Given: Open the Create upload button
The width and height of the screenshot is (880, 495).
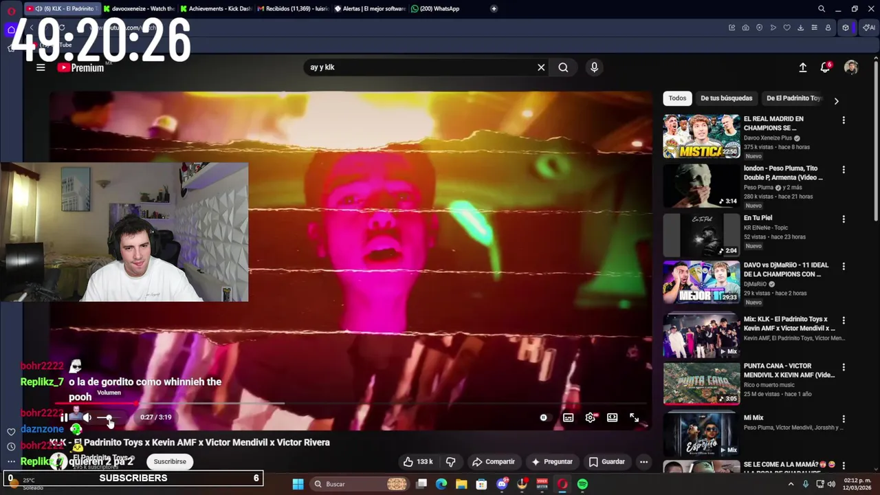Looking at the screenshot, I should (802, 67).
